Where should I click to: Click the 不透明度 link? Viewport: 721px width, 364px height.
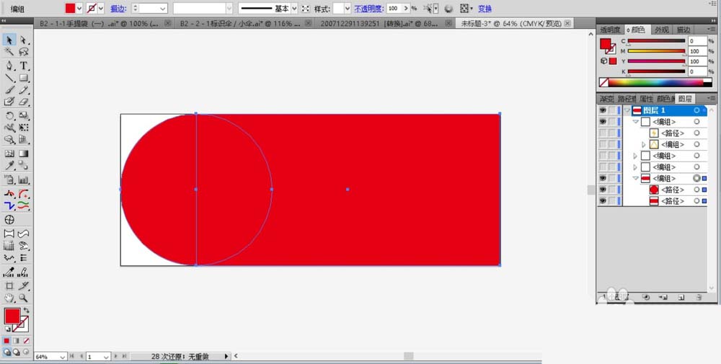coord(368,9)
